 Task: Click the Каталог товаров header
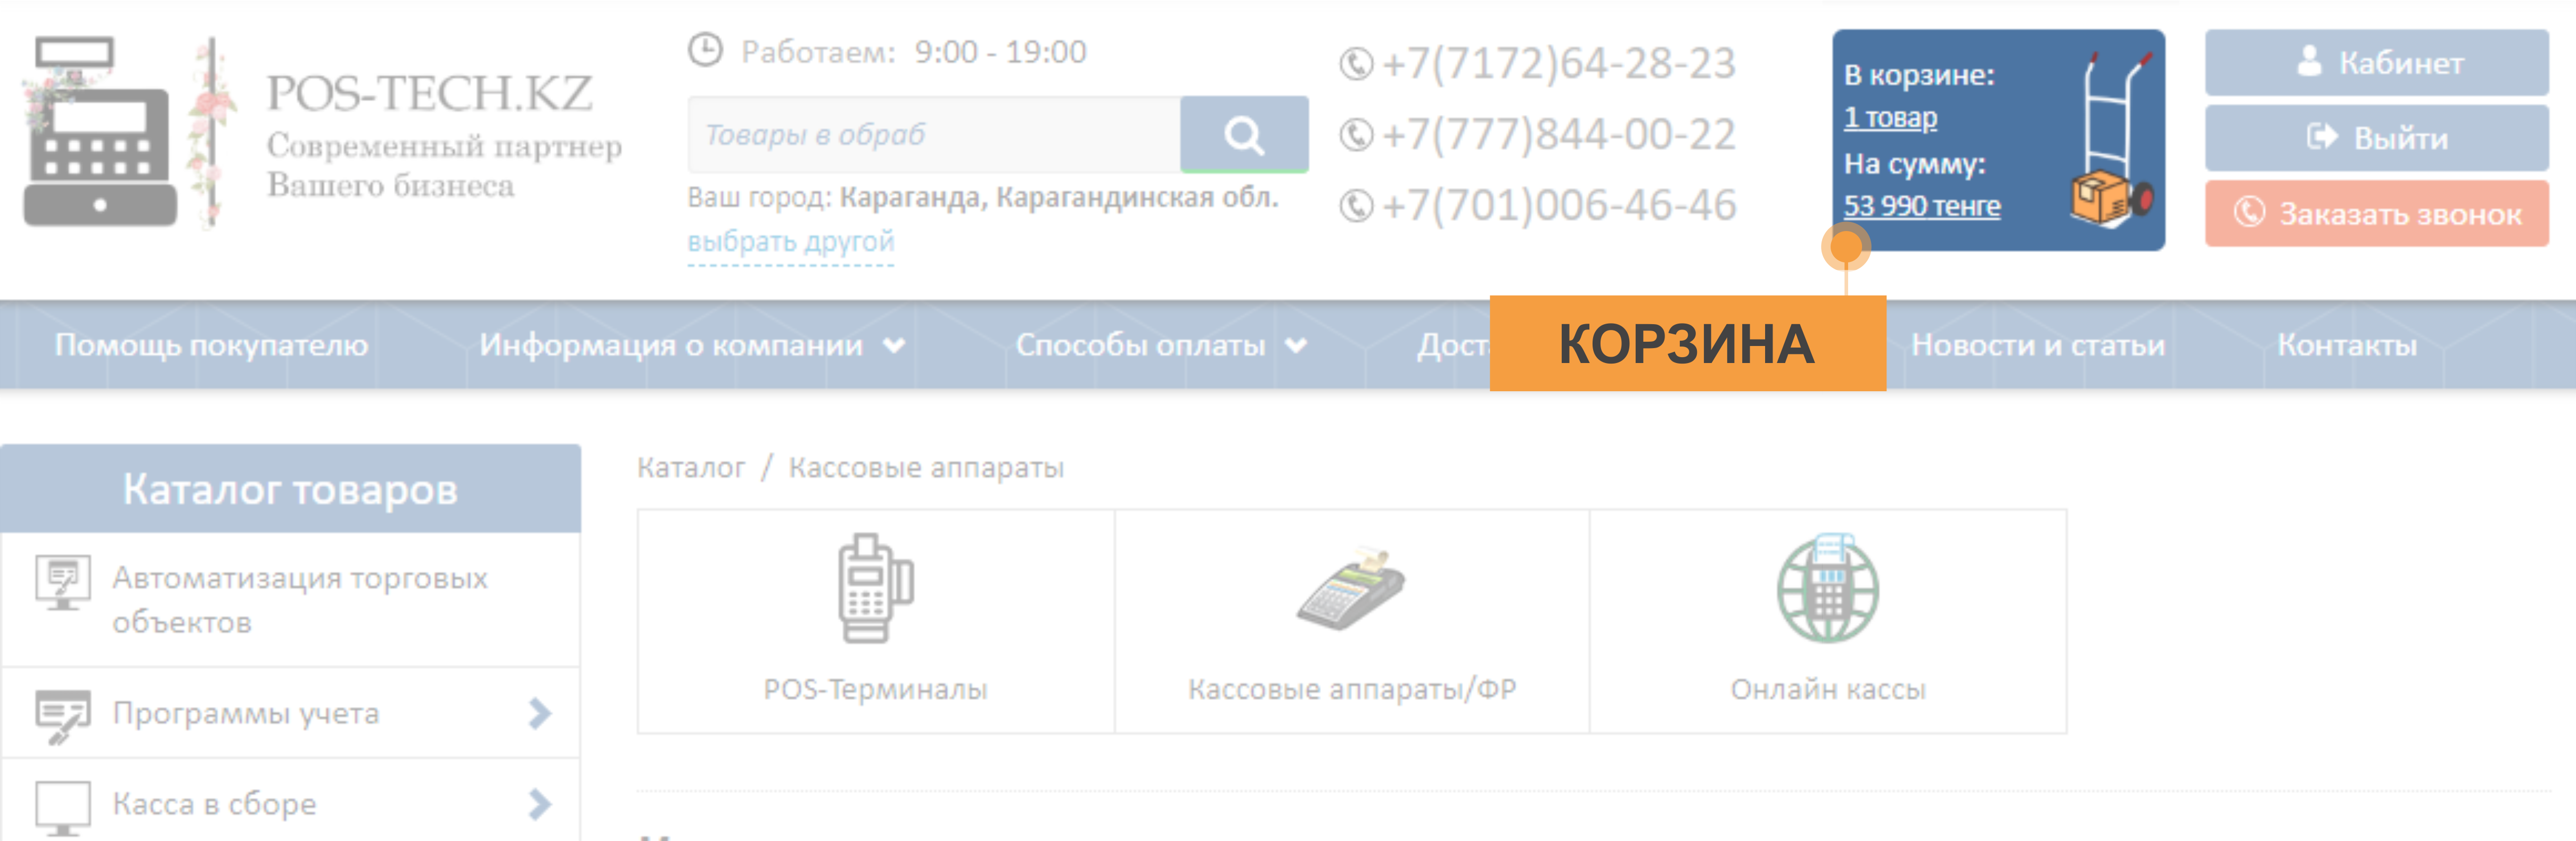click(290, 489)
